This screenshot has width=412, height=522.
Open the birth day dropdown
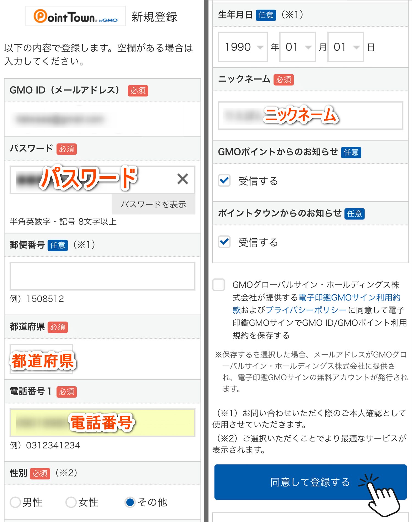point(345,47)
